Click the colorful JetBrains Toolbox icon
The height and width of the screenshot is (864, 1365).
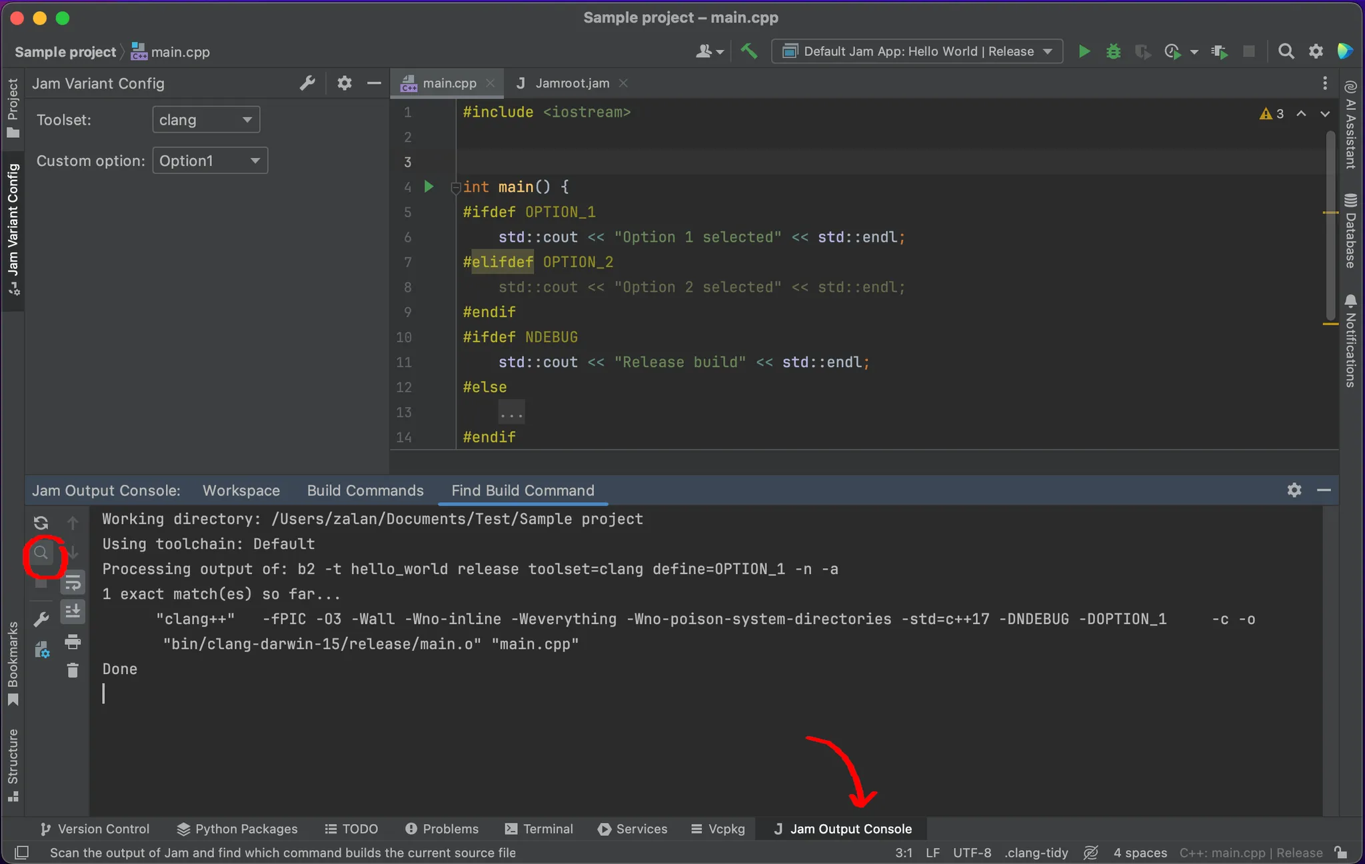tap(1345, 51)
